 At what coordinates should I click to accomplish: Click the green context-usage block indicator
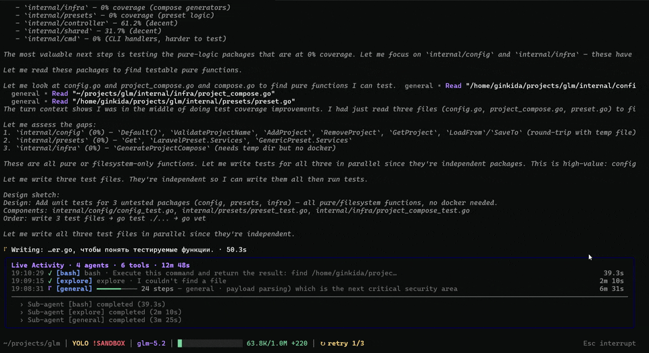click(180, 344)
